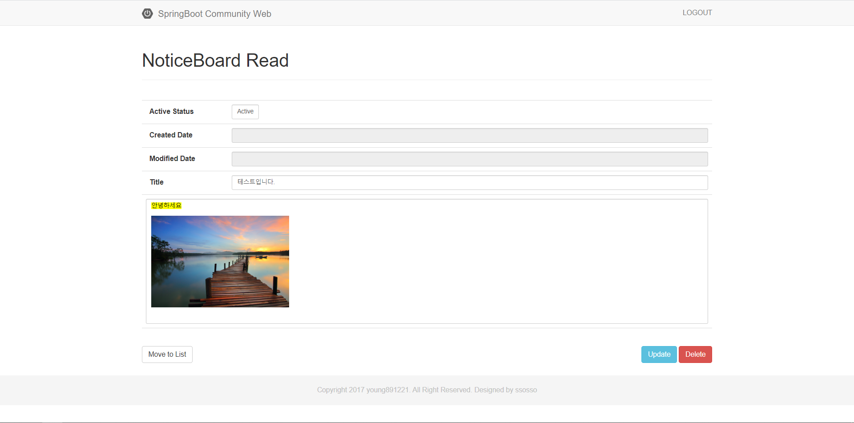Viewport: 854px width, 423px height.
Task: Click the Active Status label
Action: [171, 112]
